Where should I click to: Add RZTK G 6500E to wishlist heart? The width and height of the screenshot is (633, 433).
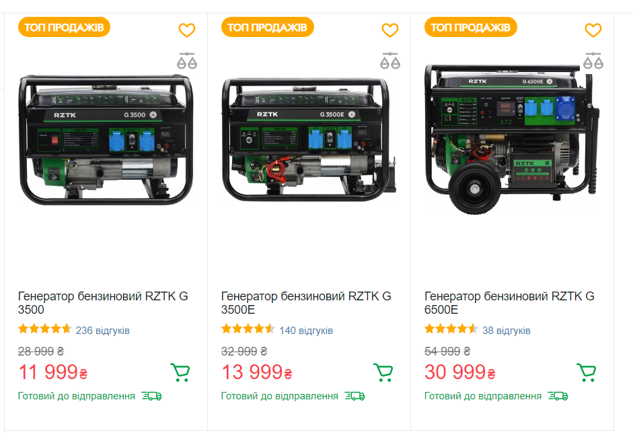[593, 30]
